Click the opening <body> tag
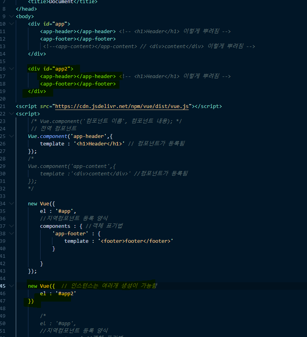The width and height of the screenshot is (307, 337). pos(25,17)
